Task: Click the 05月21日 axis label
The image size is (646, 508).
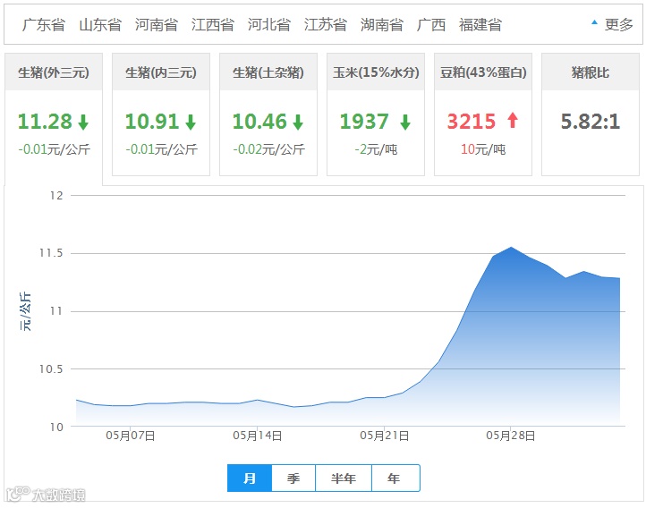Action: coord(385,436)
